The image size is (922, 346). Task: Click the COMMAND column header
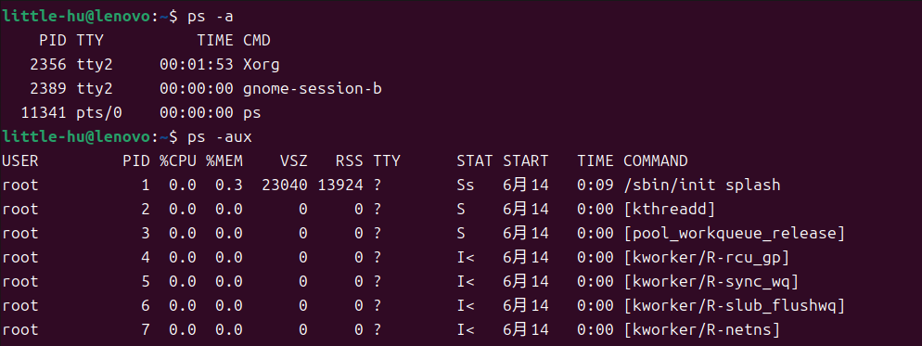pyautogui.click(x=655, y=161)
